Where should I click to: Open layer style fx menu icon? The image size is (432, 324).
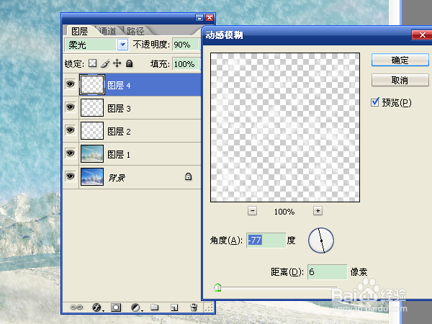[x=96, y=307]
